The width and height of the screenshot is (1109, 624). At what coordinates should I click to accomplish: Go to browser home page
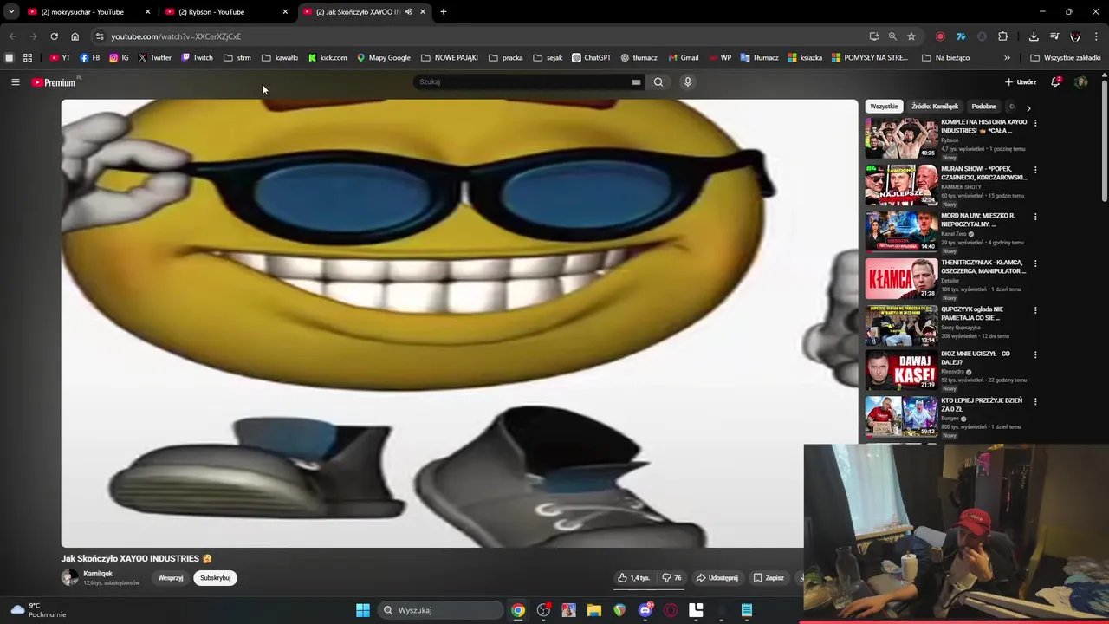point(75,36)
